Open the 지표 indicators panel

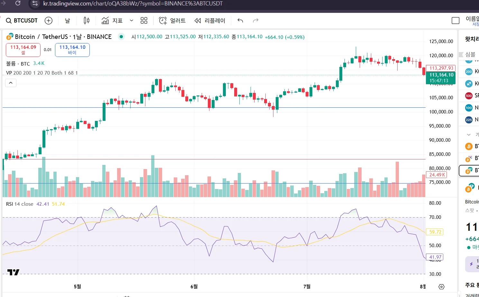(x=112, y=21)
